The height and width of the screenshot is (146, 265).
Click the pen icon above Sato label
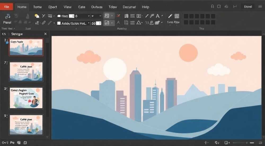pos(170,16)
